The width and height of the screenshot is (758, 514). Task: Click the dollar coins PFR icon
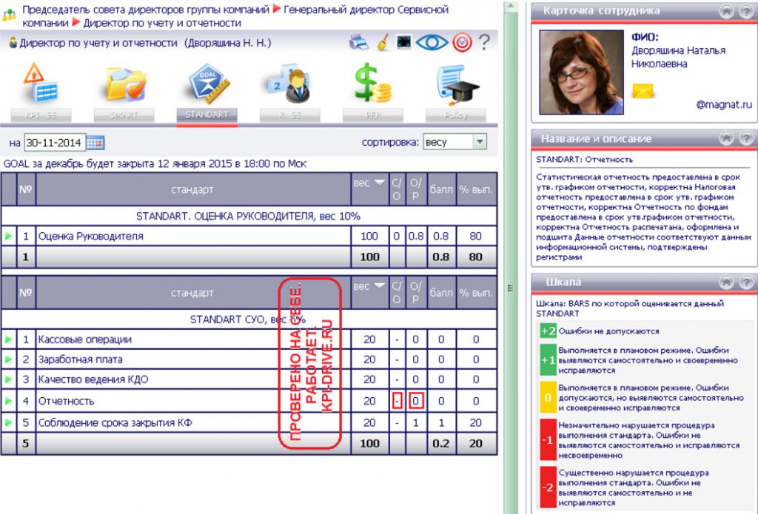372,83
